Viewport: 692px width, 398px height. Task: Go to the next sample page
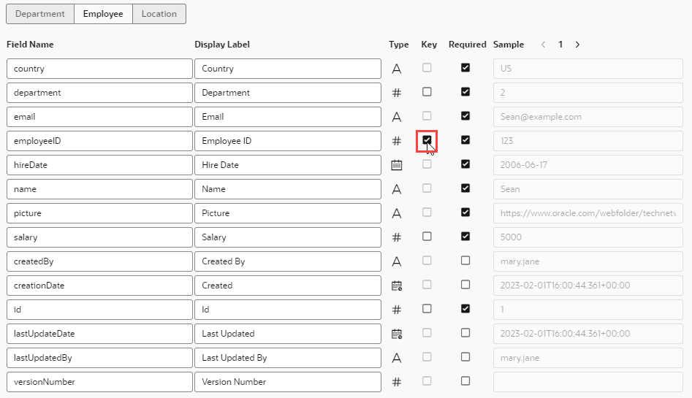[x=577, y=45]
